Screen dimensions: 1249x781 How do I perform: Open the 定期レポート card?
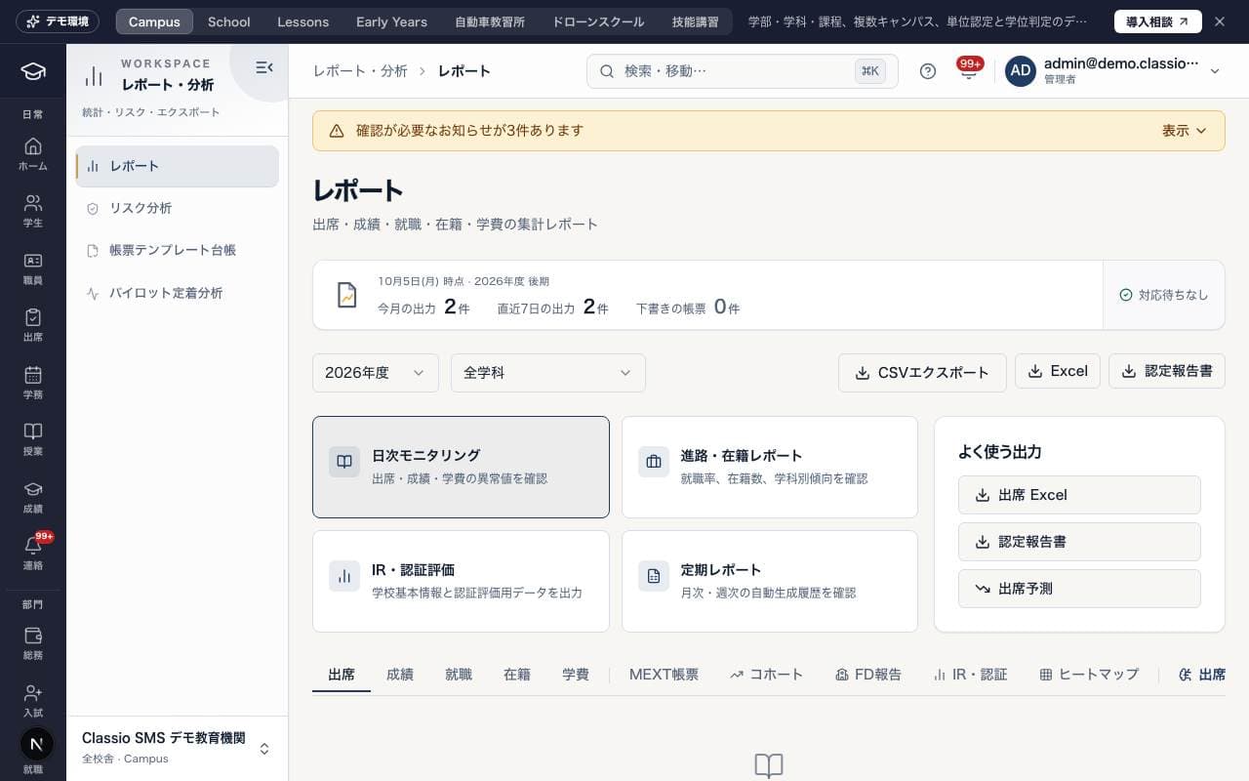[x=770, y=582]
